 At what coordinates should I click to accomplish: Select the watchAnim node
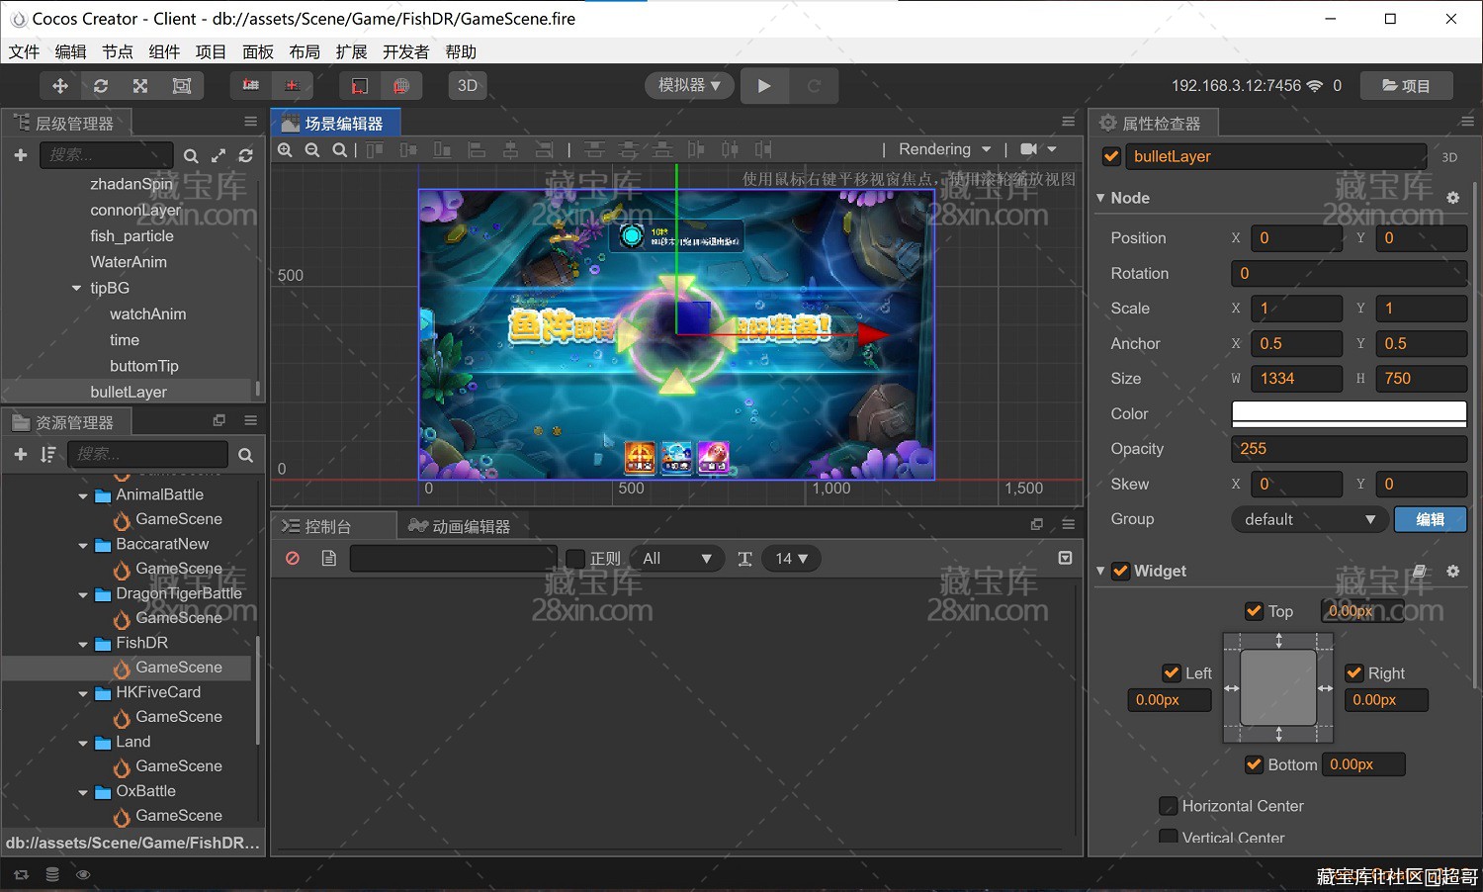tap(147, 313)
